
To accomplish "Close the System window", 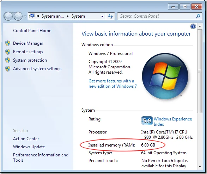I will point(196,6).
